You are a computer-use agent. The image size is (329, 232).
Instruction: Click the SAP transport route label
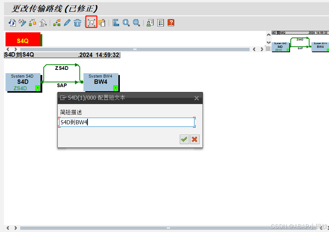(x=62, y=85)
